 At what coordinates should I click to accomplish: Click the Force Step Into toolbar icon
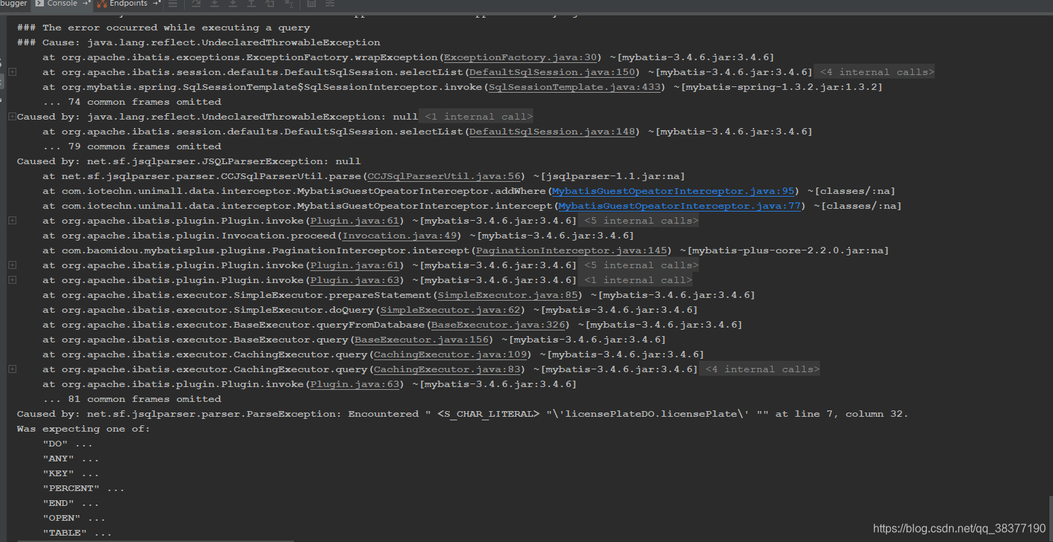pyautogui.click(x=233, y=4)
